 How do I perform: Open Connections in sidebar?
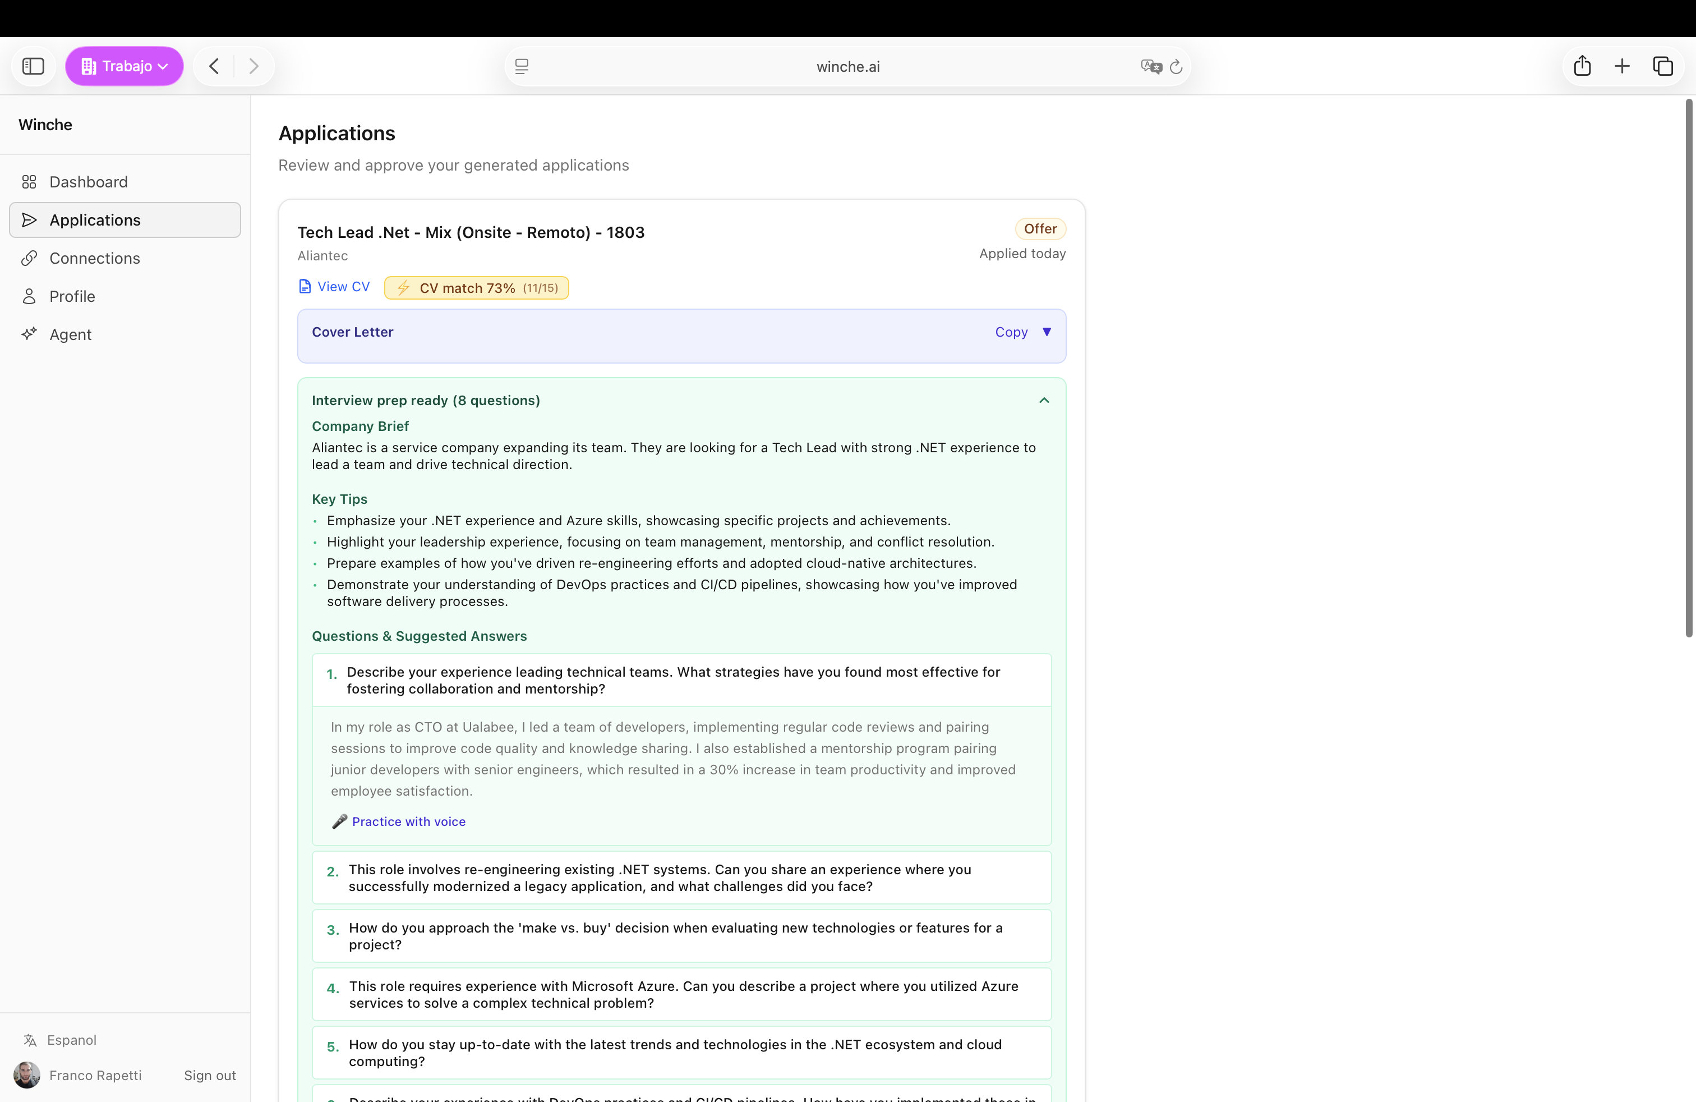pos(125,258)
